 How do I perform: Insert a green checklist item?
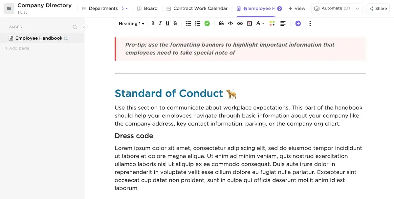(207, 23)
